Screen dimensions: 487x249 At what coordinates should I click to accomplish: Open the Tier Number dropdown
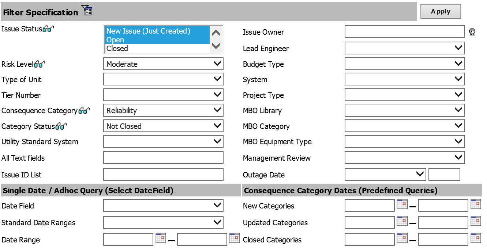163,95
